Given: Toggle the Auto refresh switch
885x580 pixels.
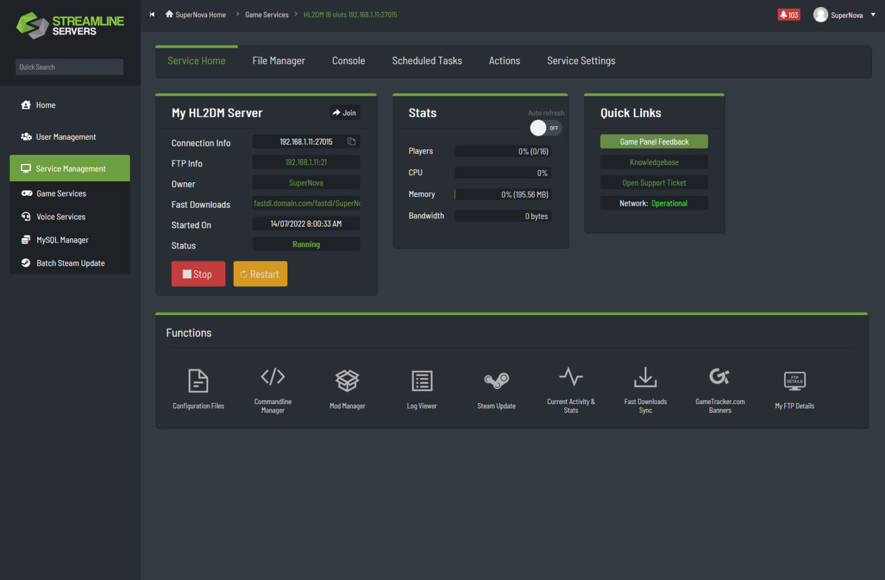Looking at the screenshot, I should [546, 128].
